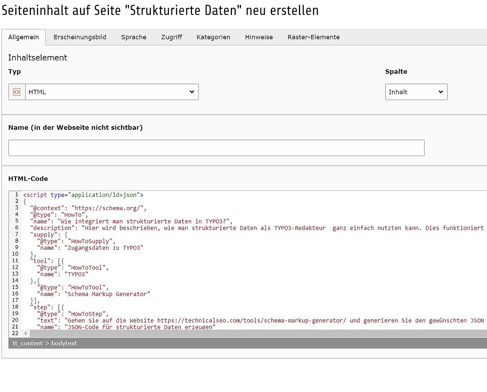The image size is (487, 392).
Task: Select the Kategorien tab
Action: point(213,37)
